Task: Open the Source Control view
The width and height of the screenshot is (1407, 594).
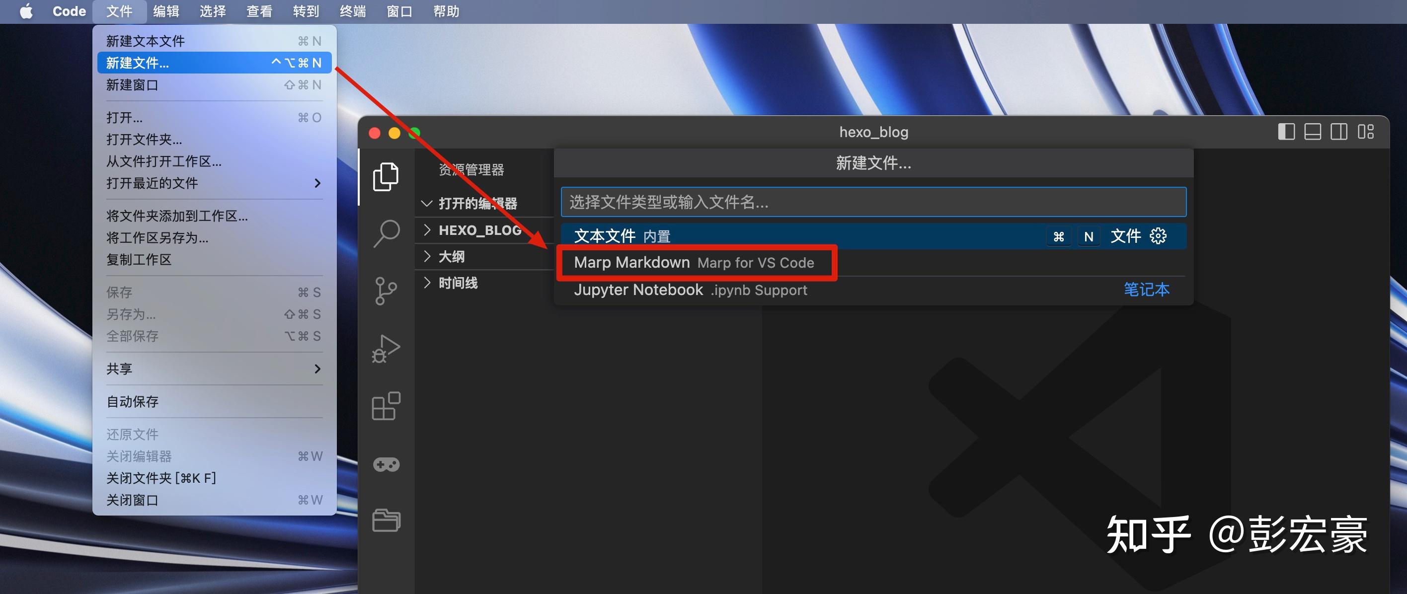Action: 386,291
